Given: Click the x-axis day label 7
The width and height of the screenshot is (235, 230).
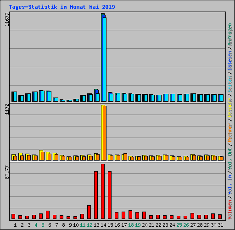Looking at the screenshot, I should (x=56, y=225).
